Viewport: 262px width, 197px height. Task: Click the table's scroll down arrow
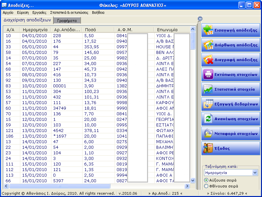click(x=193, y=180)
